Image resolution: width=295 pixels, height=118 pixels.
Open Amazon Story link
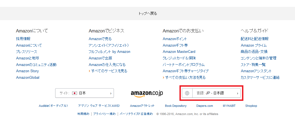click(27, 71)
